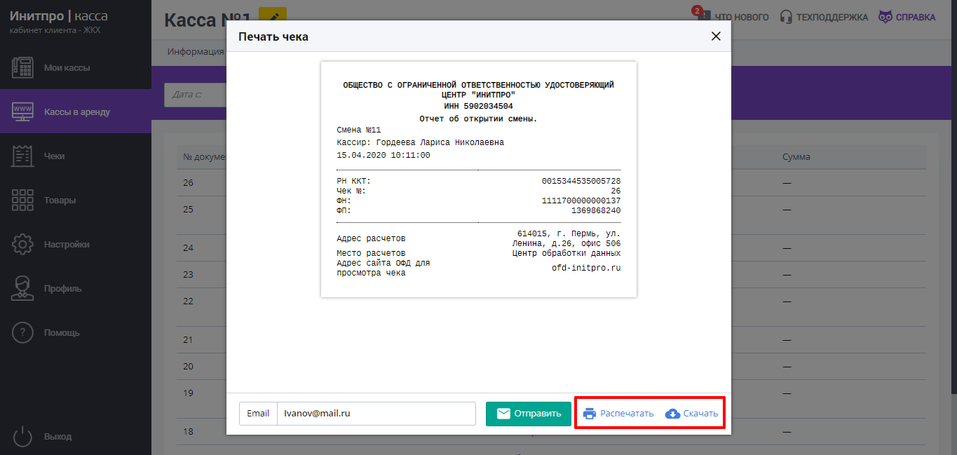Viewport: 957px width, 455px height.
Task: Send the receipt with Отправить button
Action: click(x=529, y=414)
